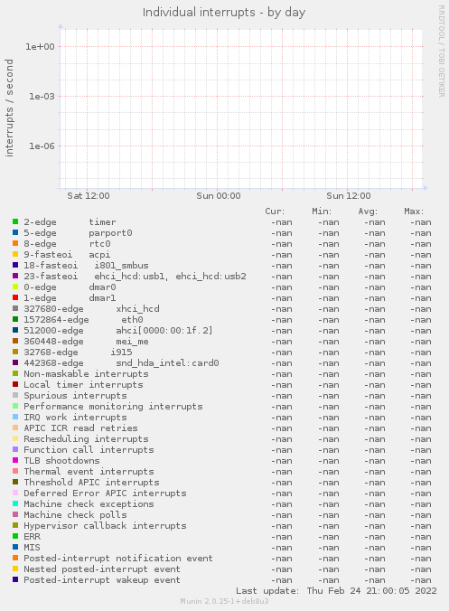Select the blue 5-edge parport0 legend swatch
This screenshot has width=449, height=611.
pyautogui.click(x=15, y=232)
